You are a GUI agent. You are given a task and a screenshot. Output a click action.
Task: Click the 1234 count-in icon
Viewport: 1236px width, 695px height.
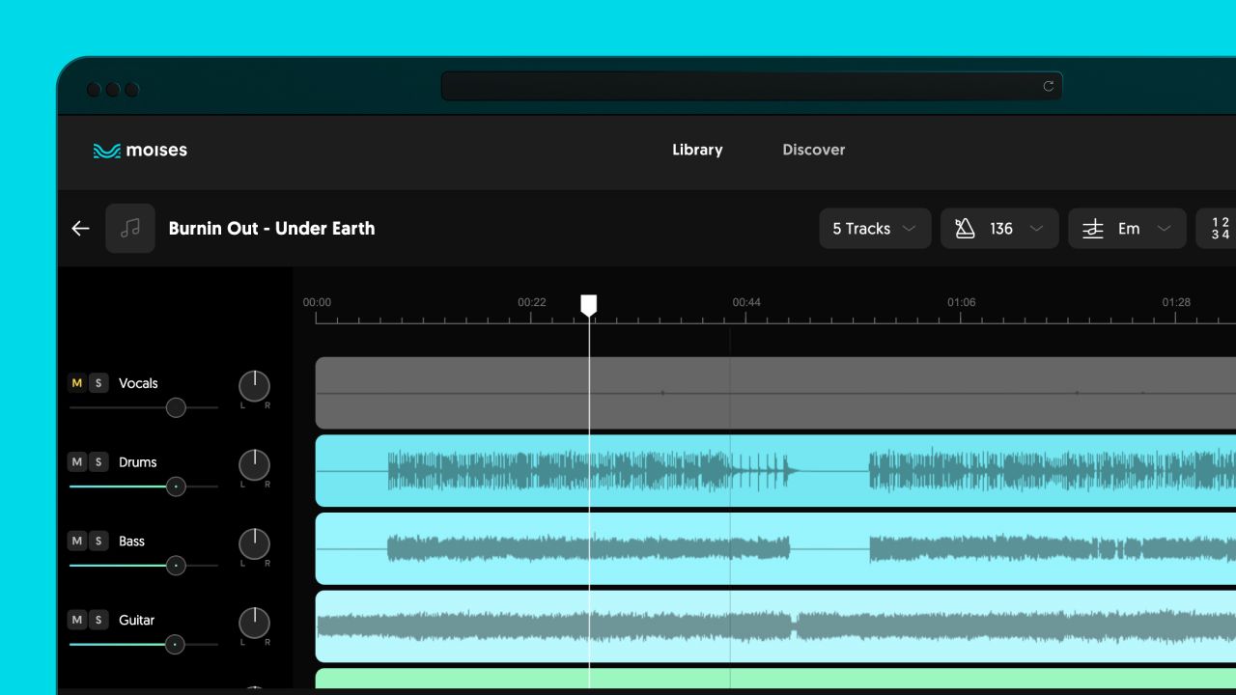(x=1220, y=229)
